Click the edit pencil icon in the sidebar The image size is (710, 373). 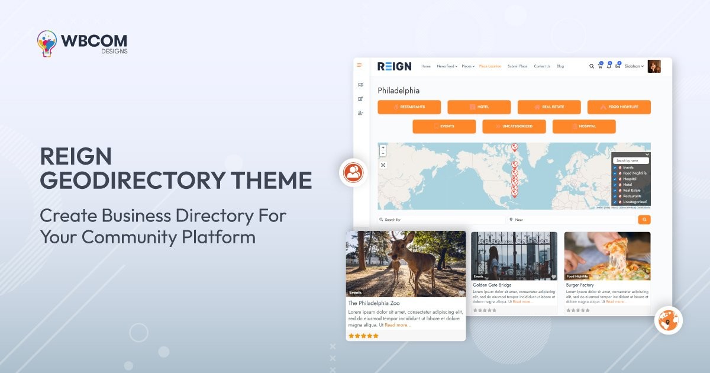pos(360,99)
